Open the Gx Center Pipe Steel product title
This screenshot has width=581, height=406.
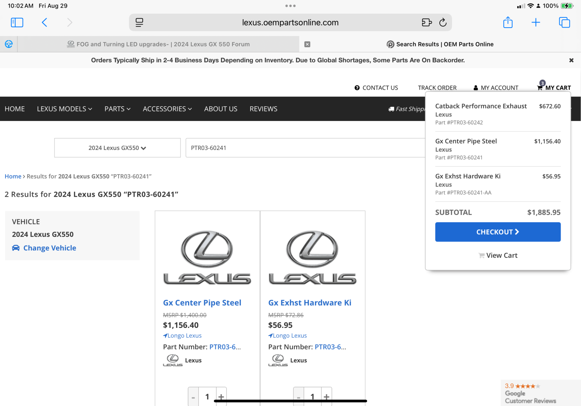[202, 303]
